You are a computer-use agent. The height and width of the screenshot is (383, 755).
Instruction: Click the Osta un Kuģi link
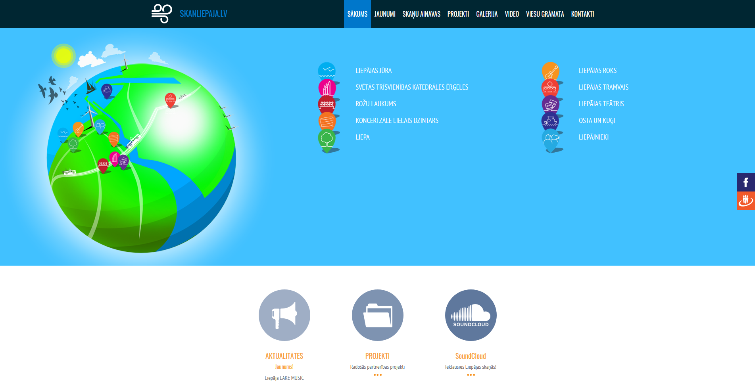pos(596,121)
